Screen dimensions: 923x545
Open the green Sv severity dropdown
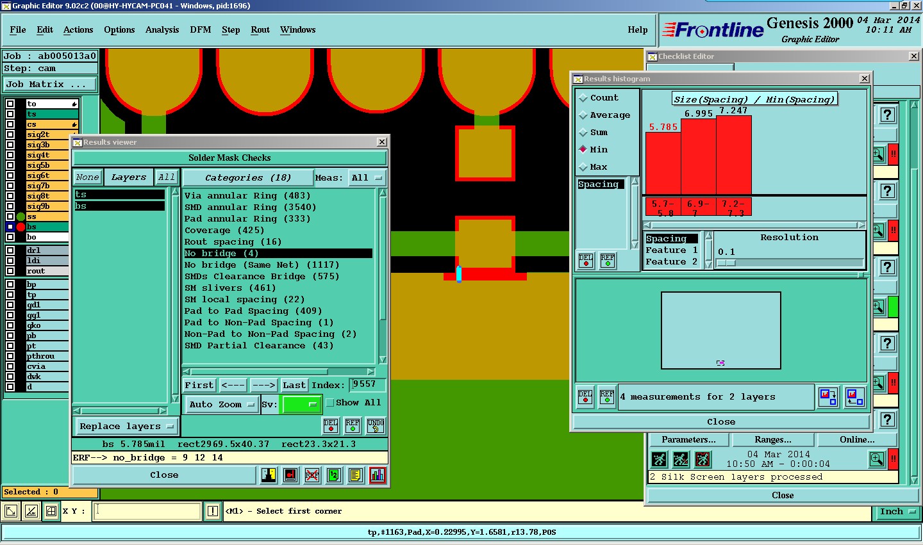click(x=301, y=405)
